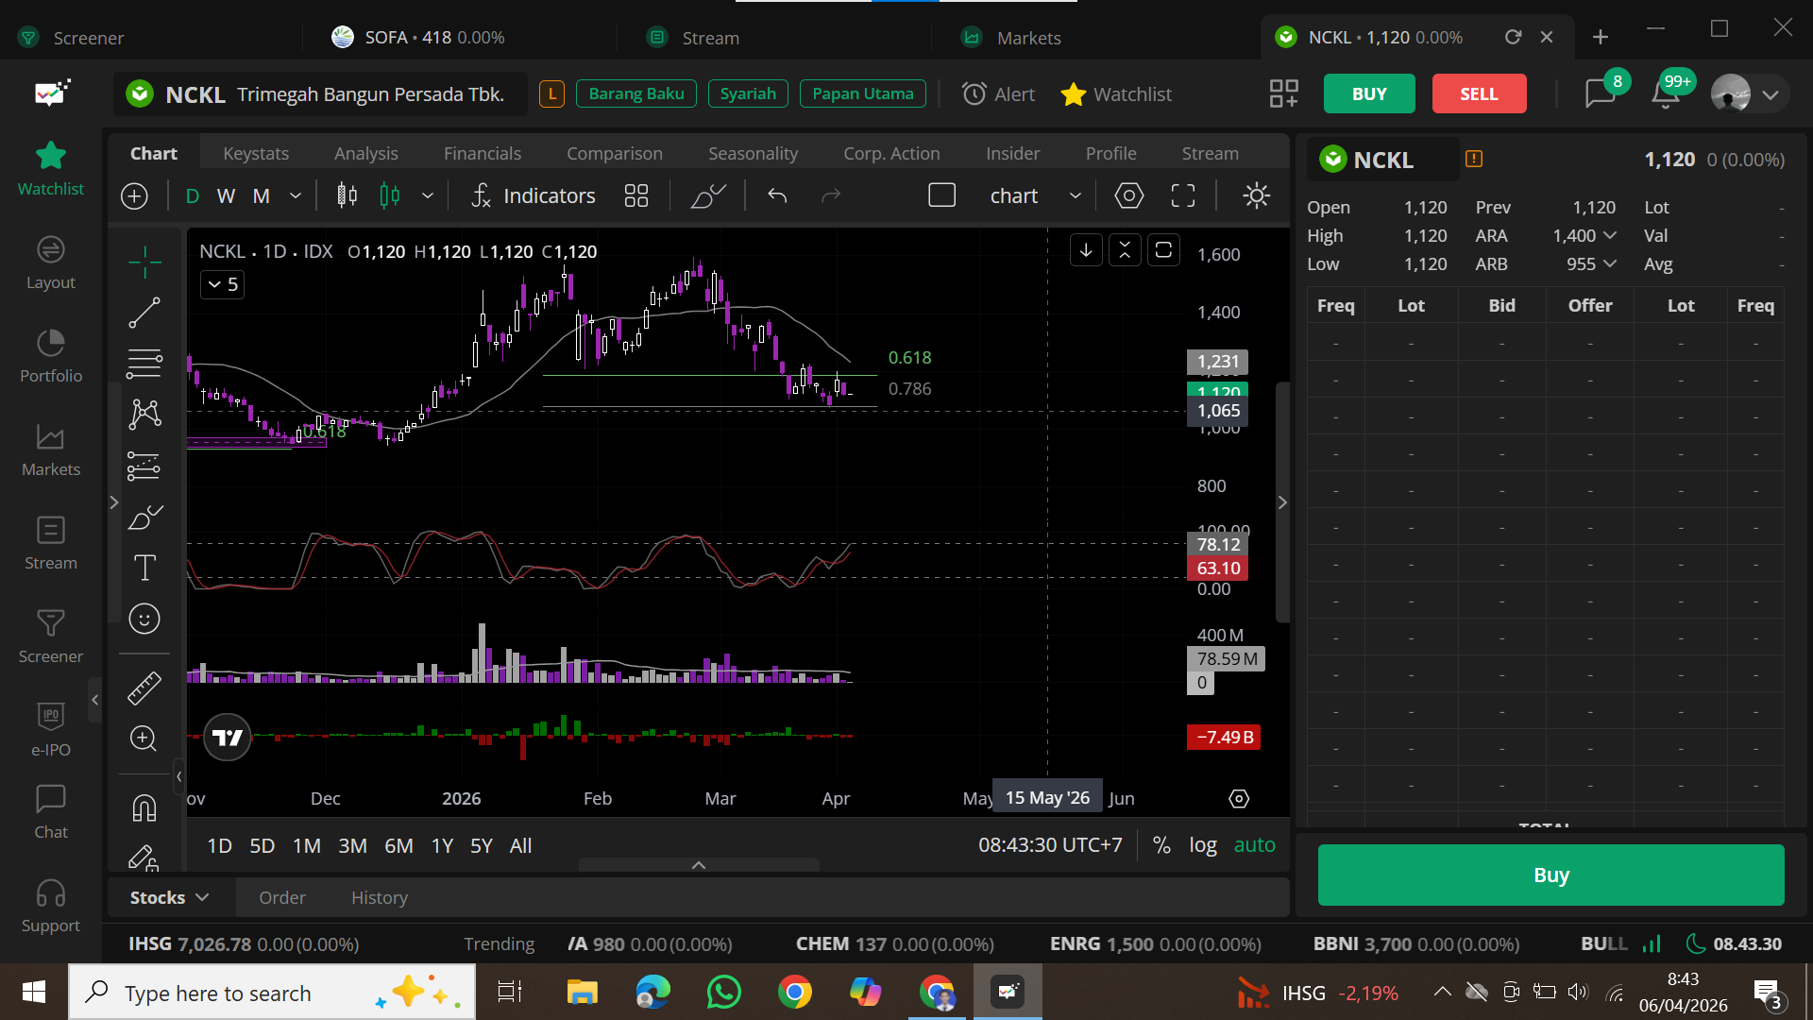Open the Seasonality tab
Viewport: 1813px width, 1020px height.
point(753,153)
